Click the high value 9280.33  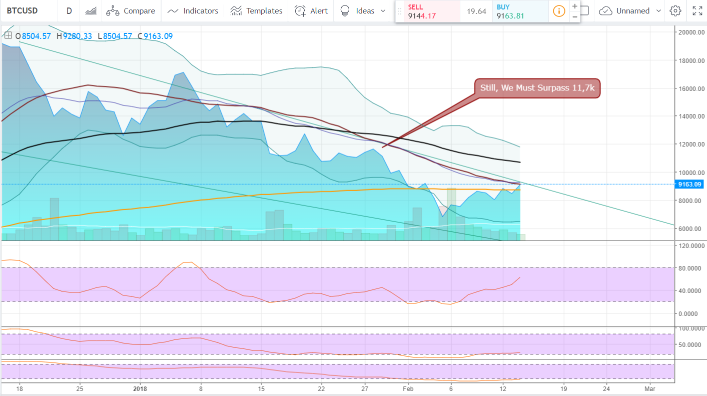point(79,36)
